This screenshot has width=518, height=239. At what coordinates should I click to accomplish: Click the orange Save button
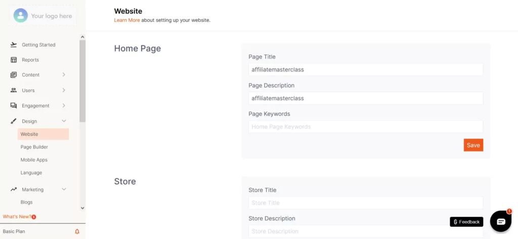tap(473, 145)
